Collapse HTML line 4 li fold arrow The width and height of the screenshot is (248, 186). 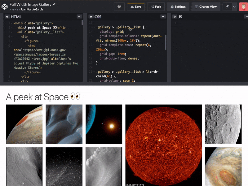pos(12,37)
